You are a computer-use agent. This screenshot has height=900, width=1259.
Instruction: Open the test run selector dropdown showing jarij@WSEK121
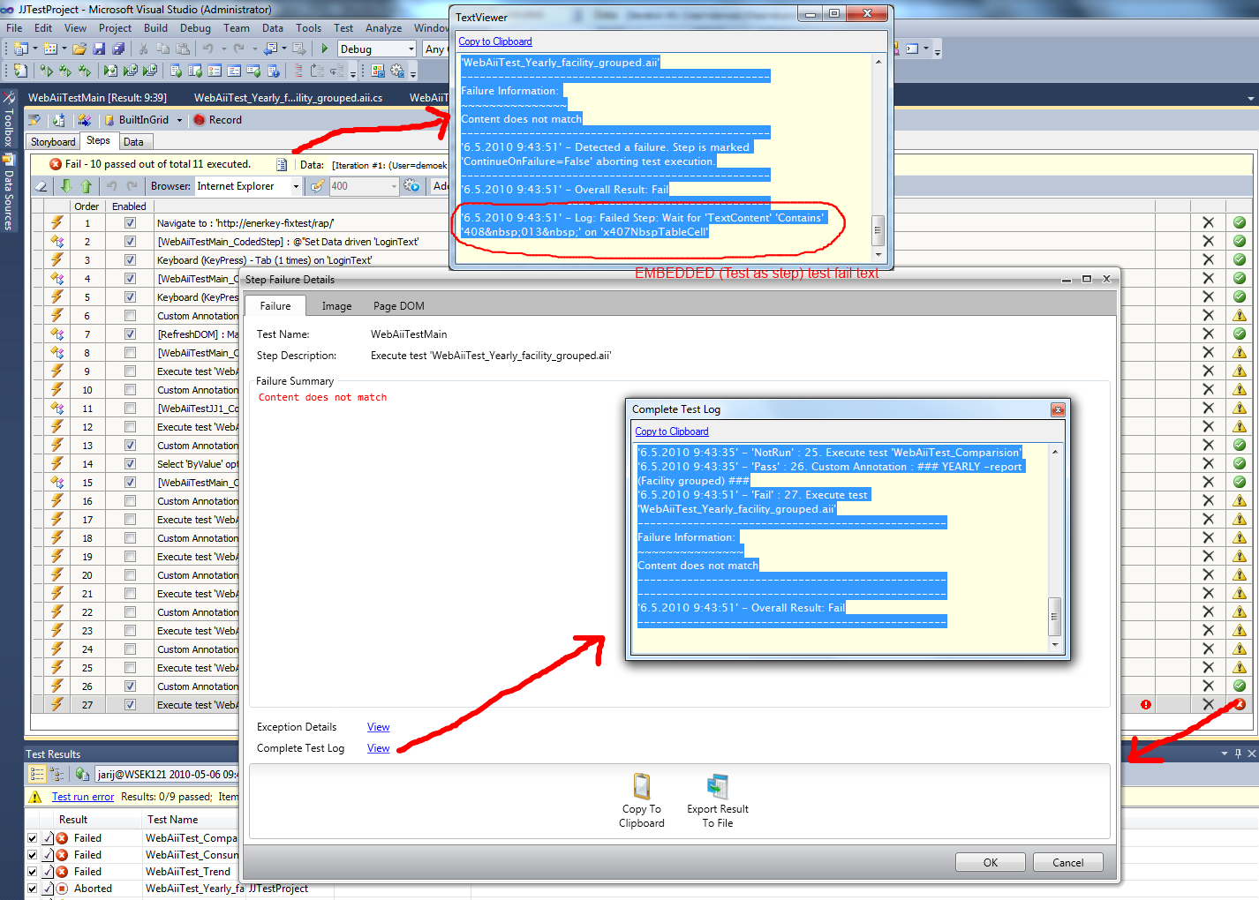point(167,774)
